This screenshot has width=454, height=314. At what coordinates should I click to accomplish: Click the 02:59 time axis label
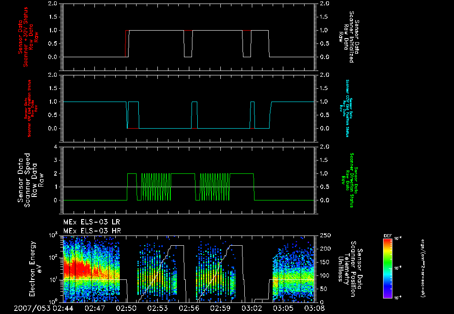[220, 308]
